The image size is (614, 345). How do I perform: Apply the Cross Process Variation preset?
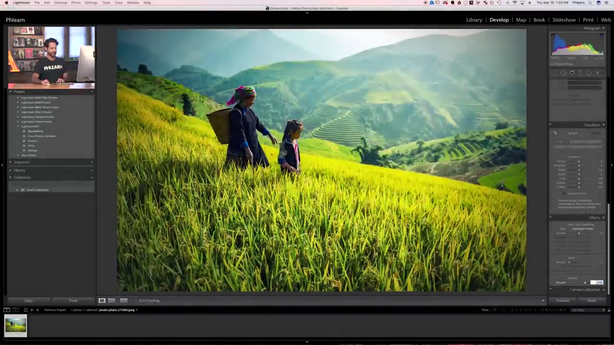point(41,136)
